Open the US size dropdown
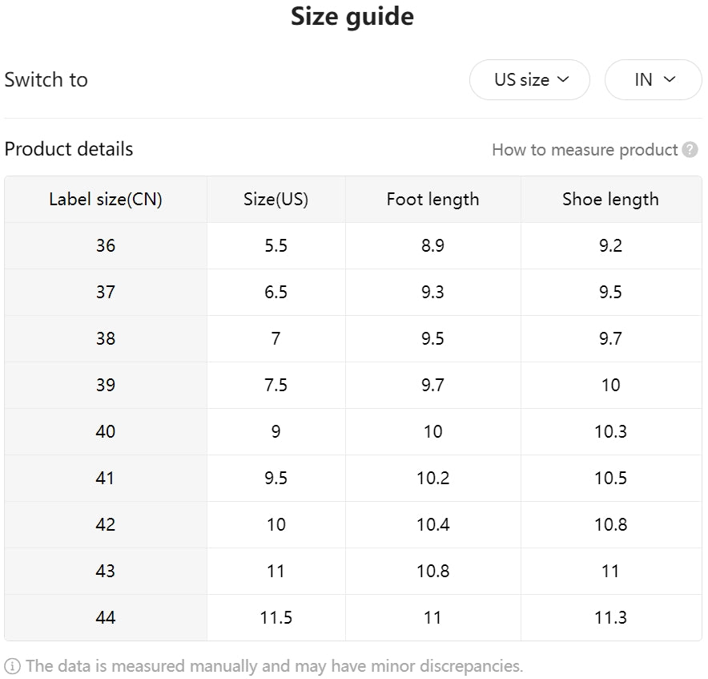 529,79
